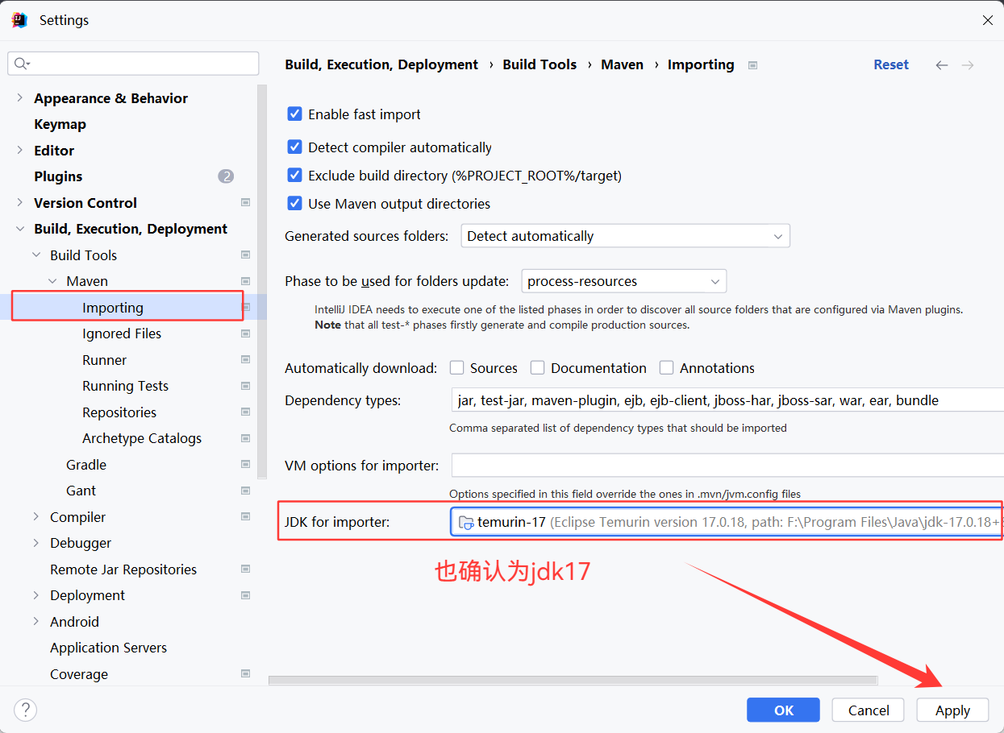Click project-level icon beside Version Control
Screen dimensions: 1004x733
click(245, 203)
